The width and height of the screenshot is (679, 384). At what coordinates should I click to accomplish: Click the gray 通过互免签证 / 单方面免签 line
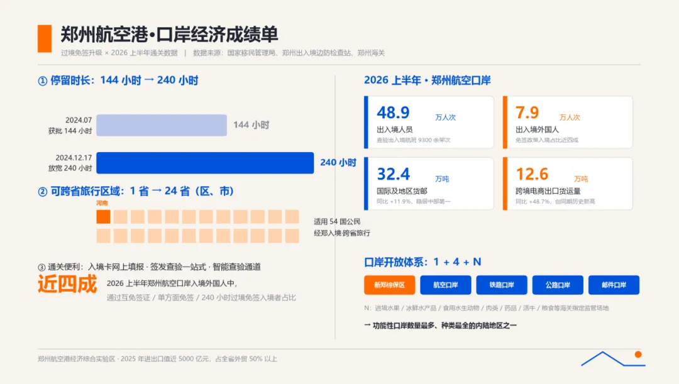point(201,297)
